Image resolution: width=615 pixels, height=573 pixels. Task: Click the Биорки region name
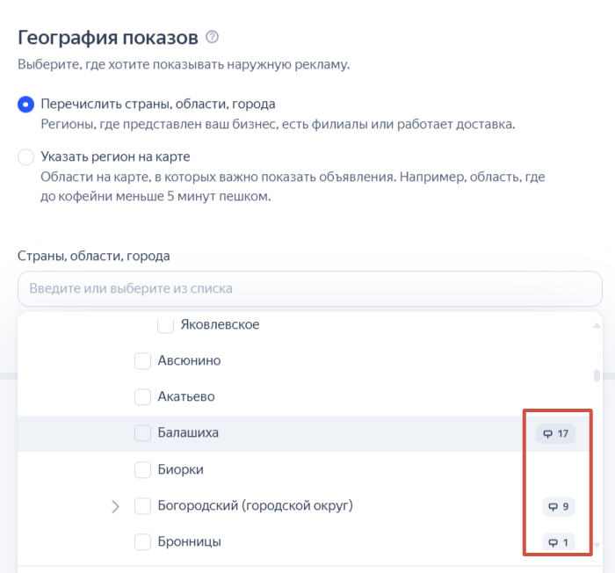pyautogui.click(x=181, y=469)
